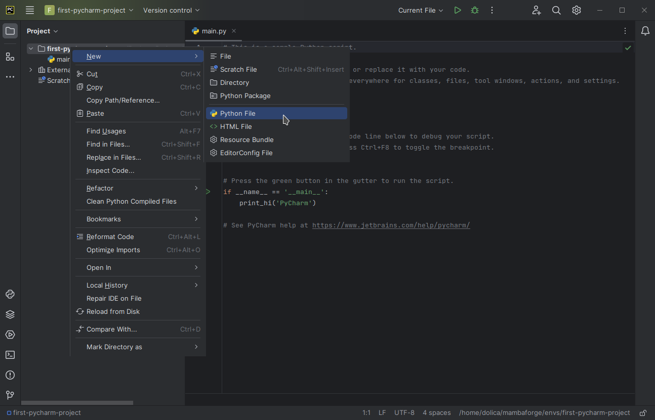
Task: Open Notifications bell icon
Action: [645, 31]
